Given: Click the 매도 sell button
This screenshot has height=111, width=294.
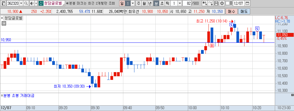Looking at the screenshot, I should pos(244,11).
